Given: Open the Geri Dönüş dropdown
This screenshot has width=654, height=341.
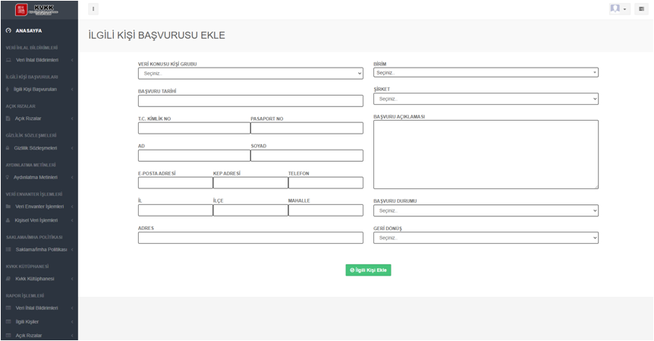Looking at the screenshot, I should (486, 238).
